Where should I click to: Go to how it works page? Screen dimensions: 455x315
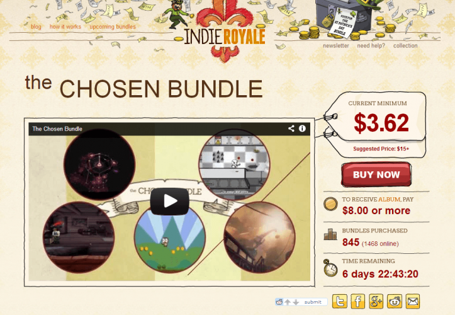click(65, 26)
